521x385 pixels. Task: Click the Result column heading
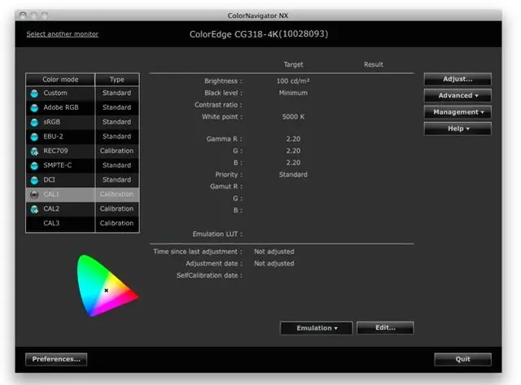pos(373,64)
